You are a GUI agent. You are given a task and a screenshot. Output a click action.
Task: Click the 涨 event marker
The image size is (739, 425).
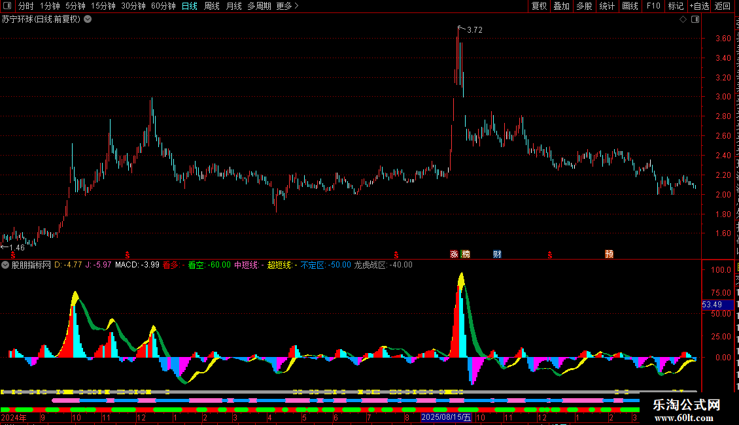[454, 254]
